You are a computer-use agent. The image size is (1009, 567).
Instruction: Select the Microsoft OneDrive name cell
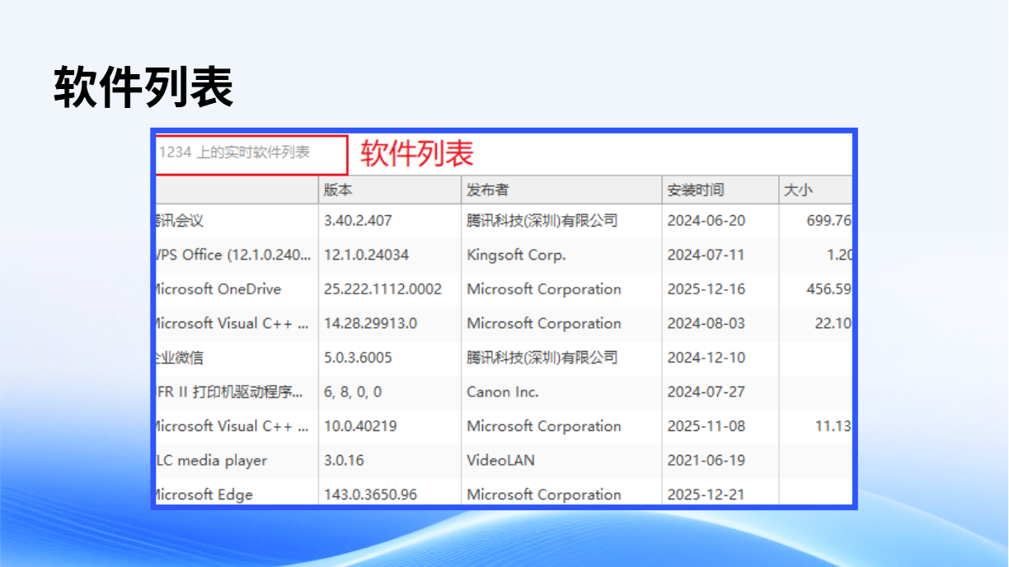[218, 289]
